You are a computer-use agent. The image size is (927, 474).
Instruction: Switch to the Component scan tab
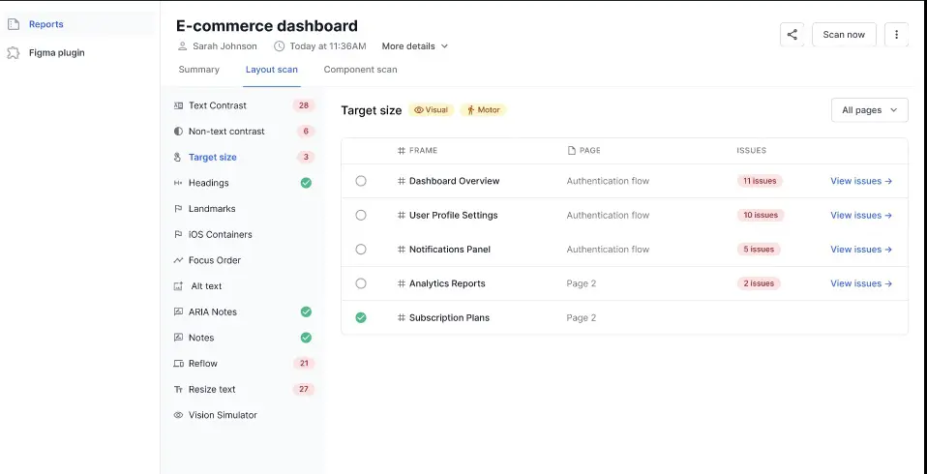point(360,70)
